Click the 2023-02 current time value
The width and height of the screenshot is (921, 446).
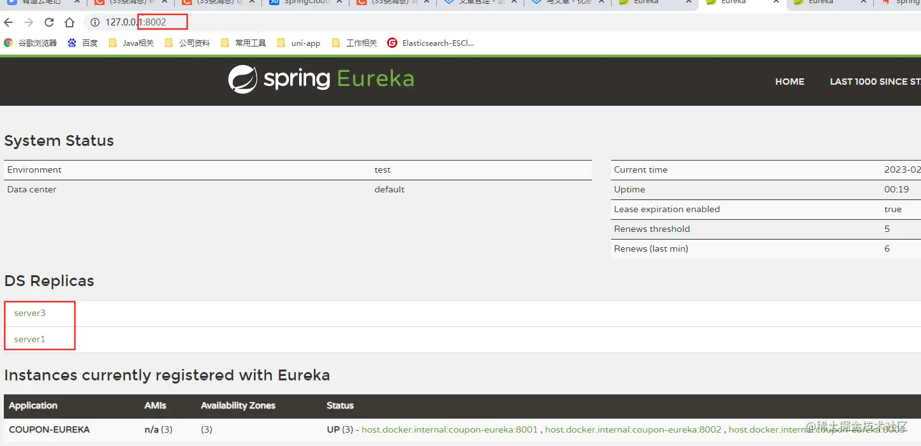(x=903, y=169)
